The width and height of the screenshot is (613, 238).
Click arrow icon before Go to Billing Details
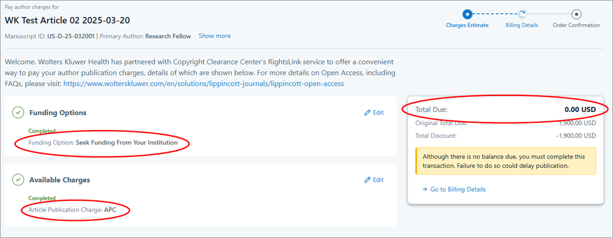[x=425, y=189]
